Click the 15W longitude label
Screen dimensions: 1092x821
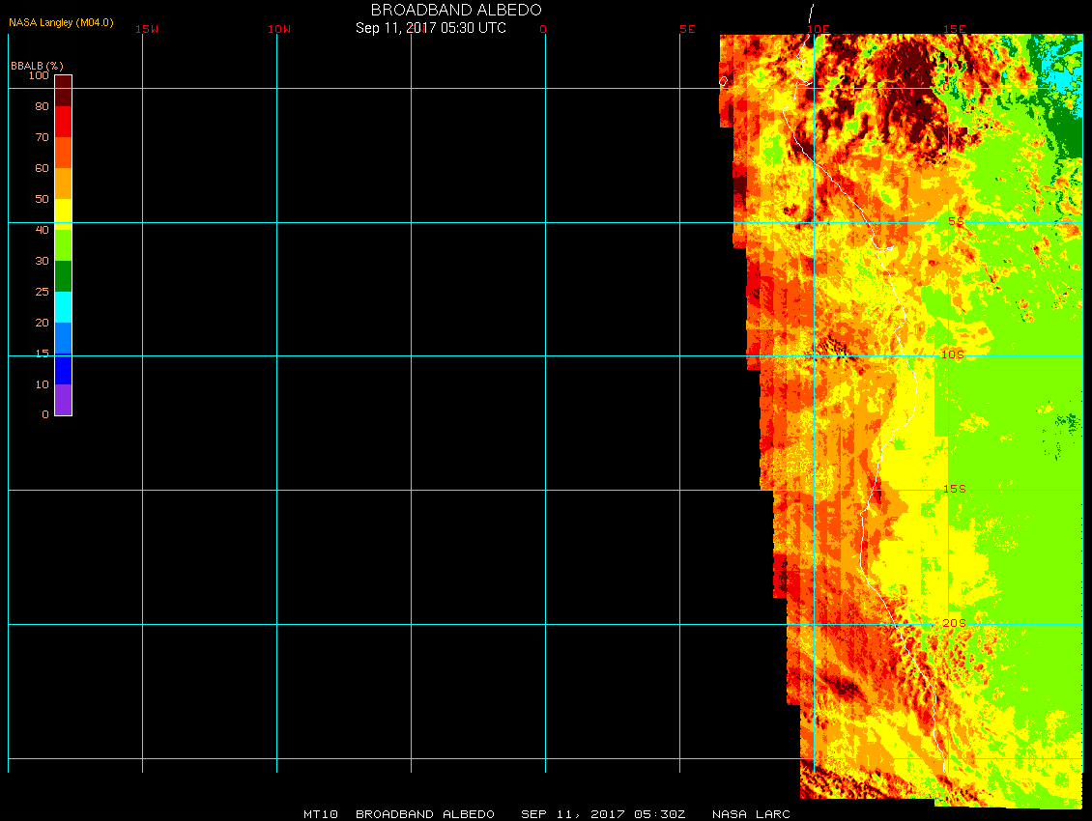pos(147,29)
